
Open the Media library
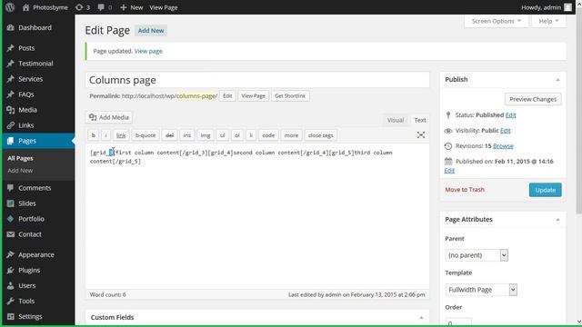tap(27, 110)
